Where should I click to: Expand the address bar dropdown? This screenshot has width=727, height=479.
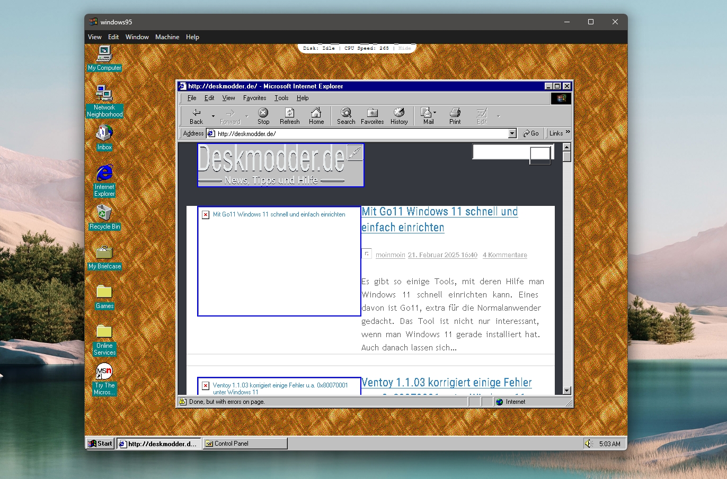click(x=512, y=133)
